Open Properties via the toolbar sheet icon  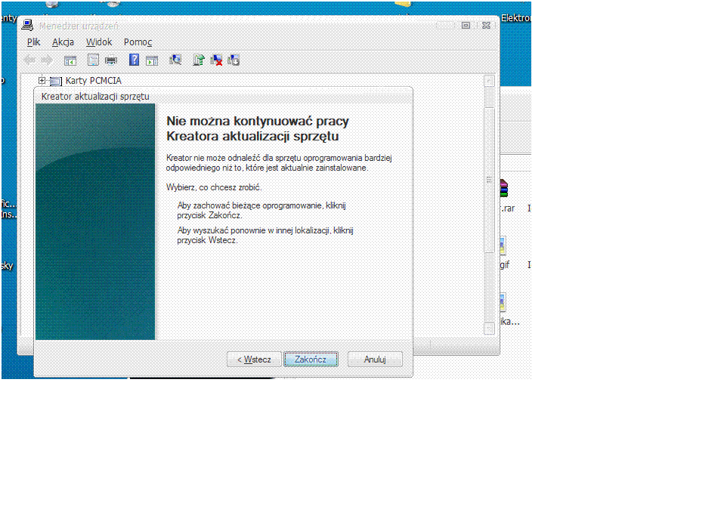[93, 60]
